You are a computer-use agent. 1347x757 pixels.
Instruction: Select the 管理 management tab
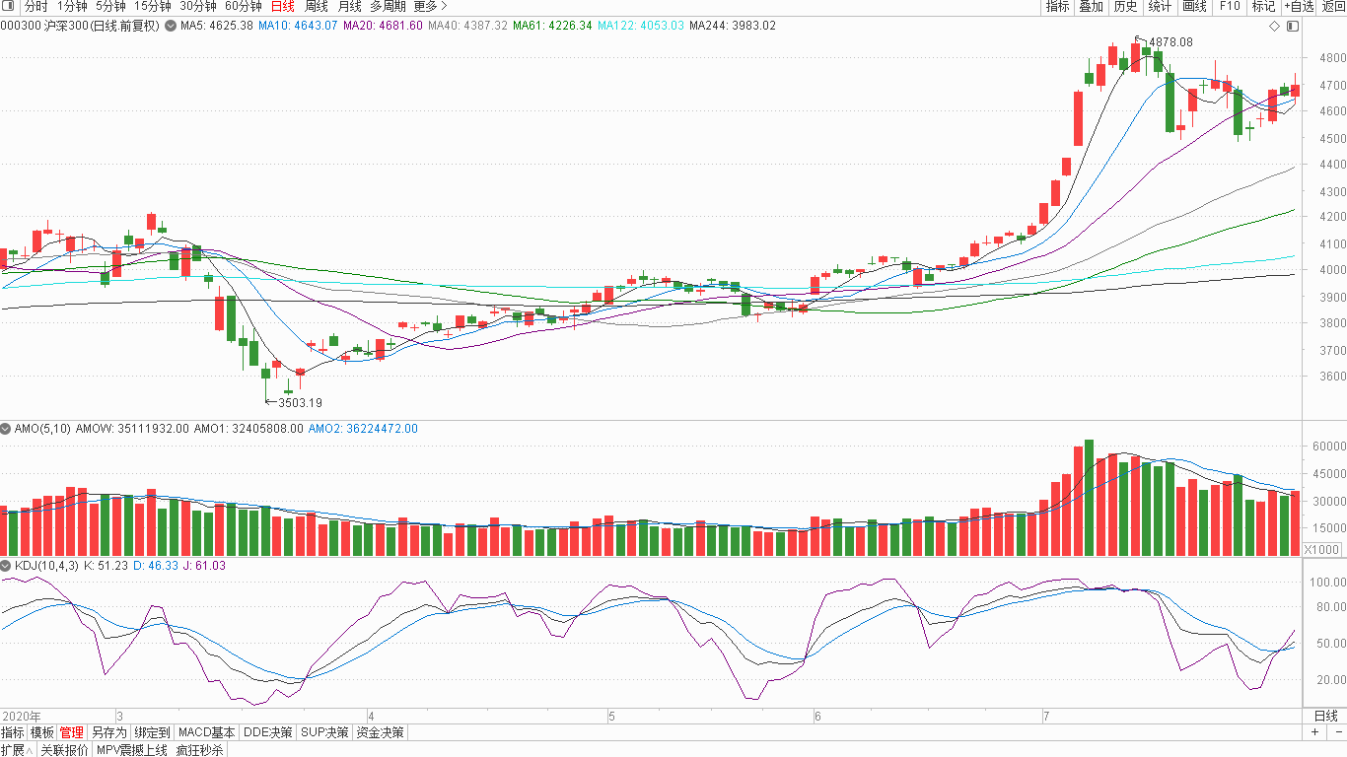click(x=72, y=732)
